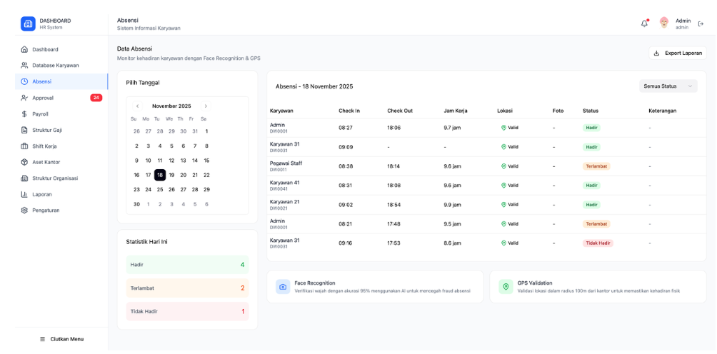The image size is (717, 354).
Task: Click the Terlambat statistic card
Action: [188, 288]
